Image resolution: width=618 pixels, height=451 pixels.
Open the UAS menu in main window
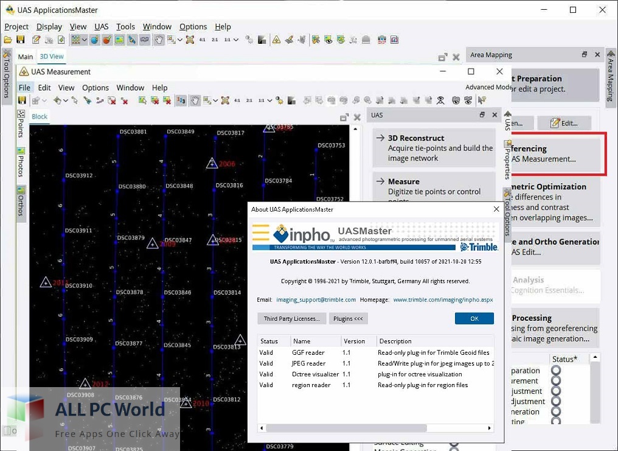[x=102, y=27]
